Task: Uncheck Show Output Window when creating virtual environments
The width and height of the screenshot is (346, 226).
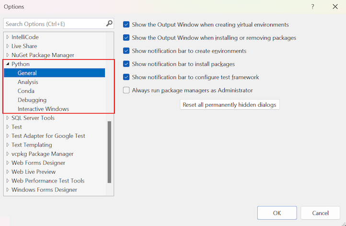Action: coord(126,24)
